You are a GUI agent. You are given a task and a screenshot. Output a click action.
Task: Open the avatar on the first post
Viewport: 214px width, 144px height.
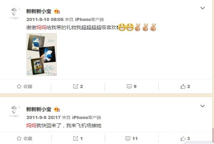pos(15,13)
